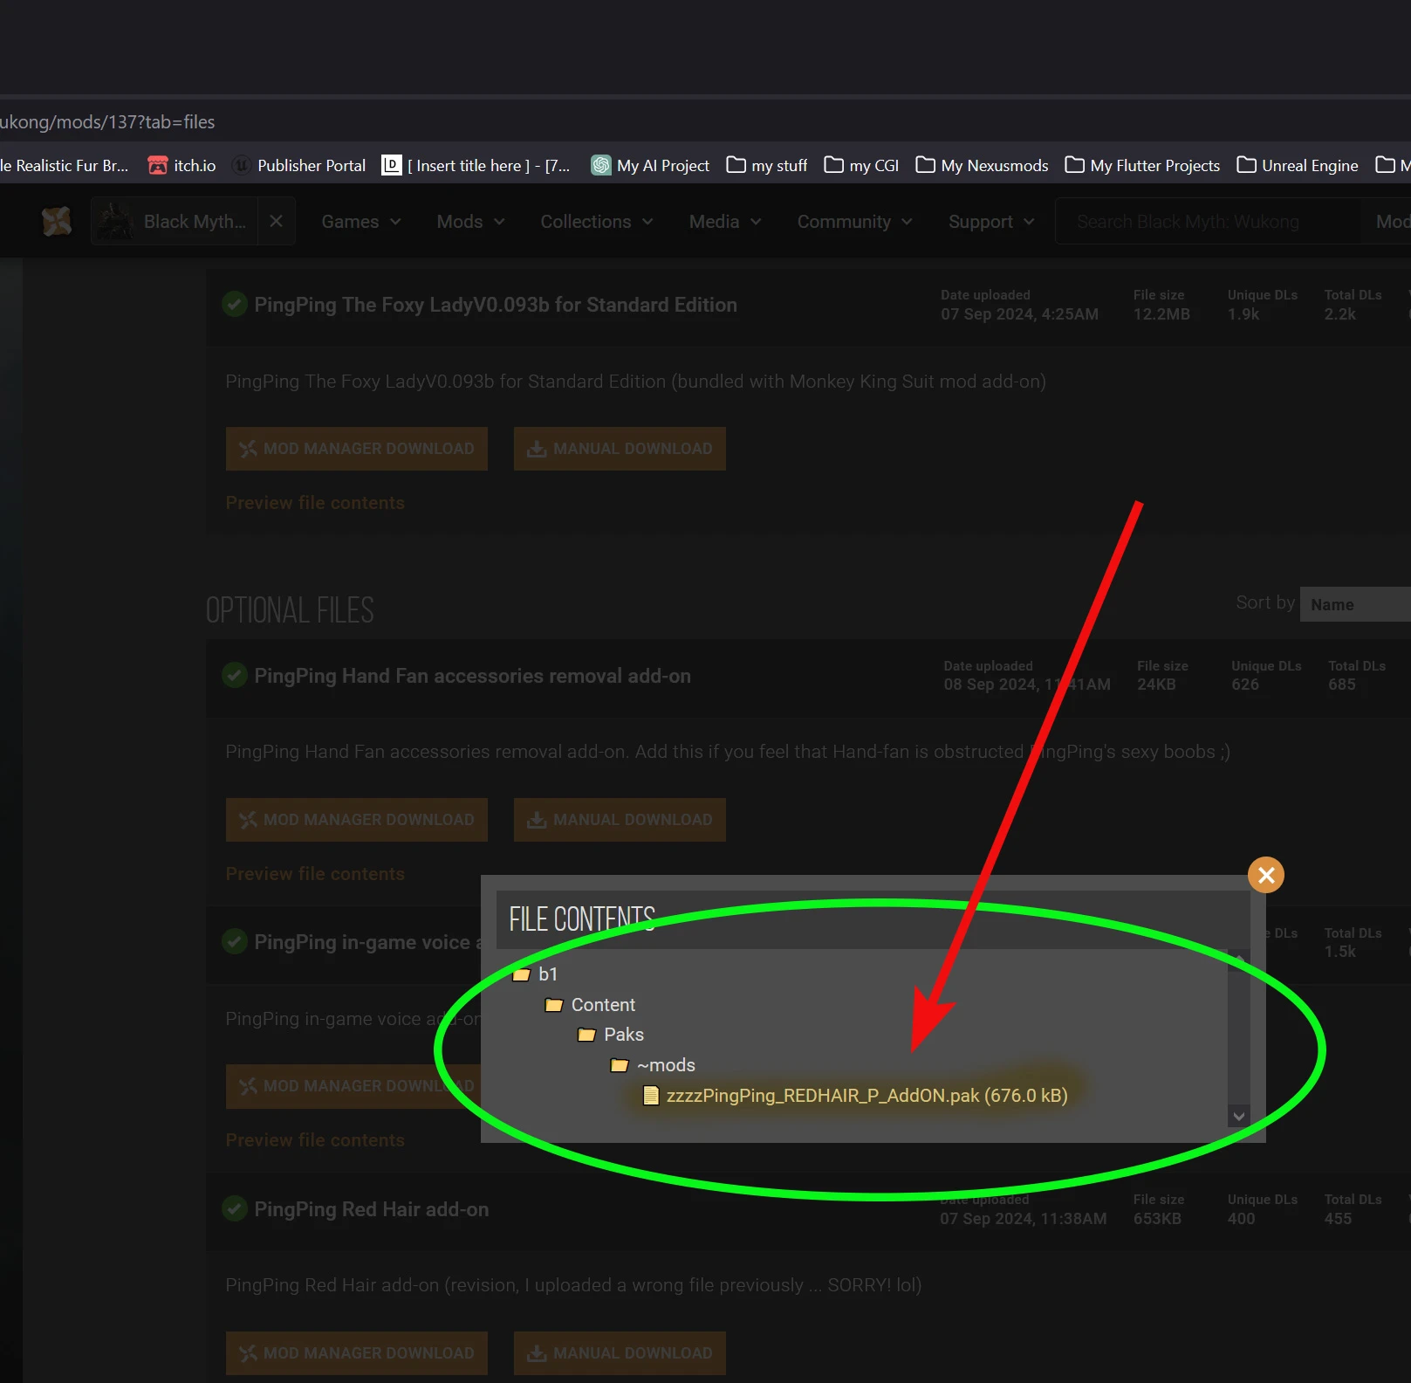Open the itch.io bookmark
The image size is (1411, 1383).
(182, 165)
